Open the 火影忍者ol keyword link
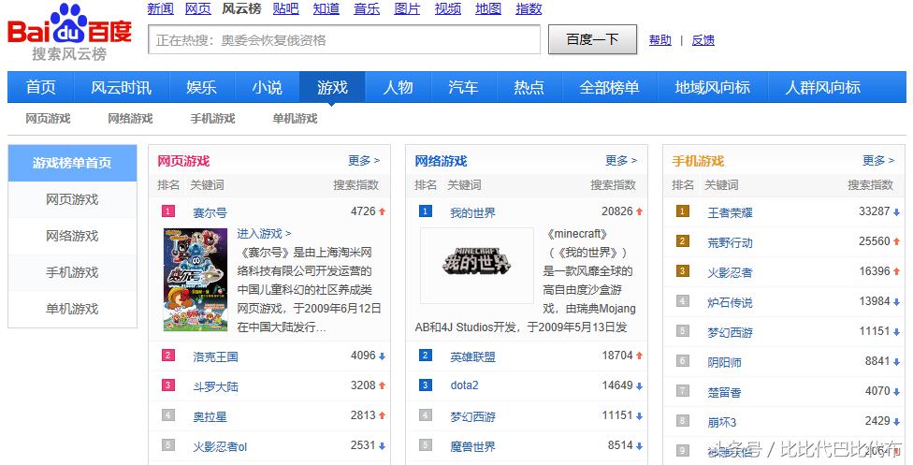Image resolution: width=913 pixels, height=465 pixels. 220,447
